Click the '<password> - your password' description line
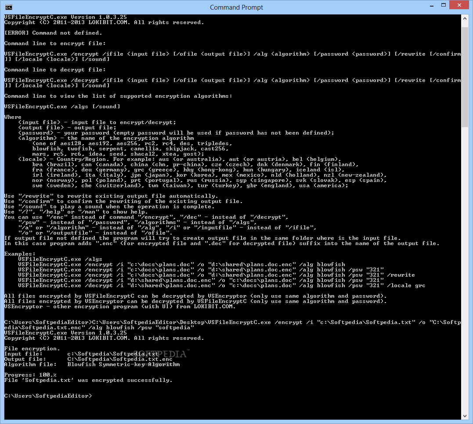This screenshot has width=473, height=424. coord(176,133)
